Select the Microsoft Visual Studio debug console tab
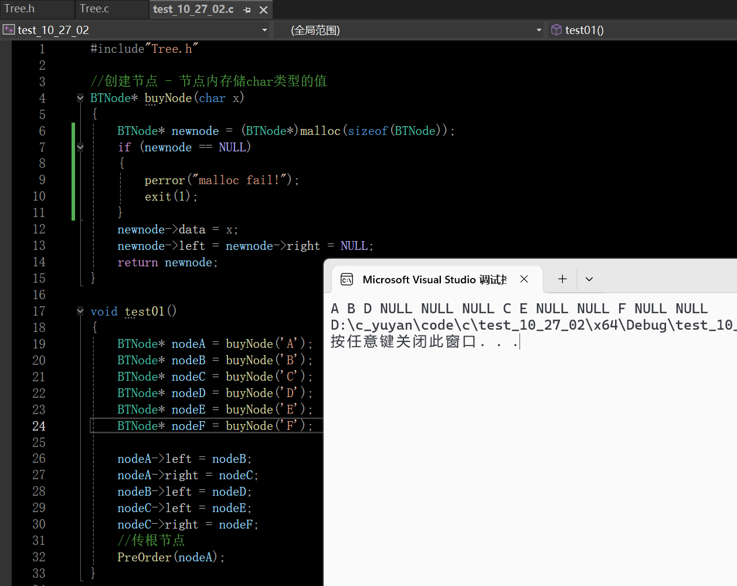 coord(437,279)
